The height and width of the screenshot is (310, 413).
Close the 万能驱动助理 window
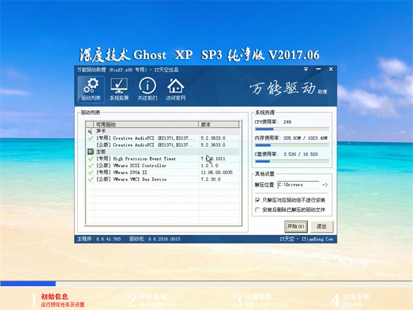pos(331,69)
